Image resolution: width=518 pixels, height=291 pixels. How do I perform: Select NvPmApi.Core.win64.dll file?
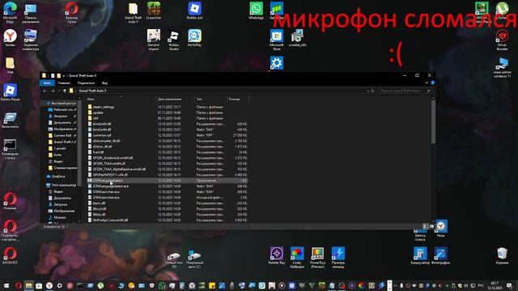click(168, 220)
